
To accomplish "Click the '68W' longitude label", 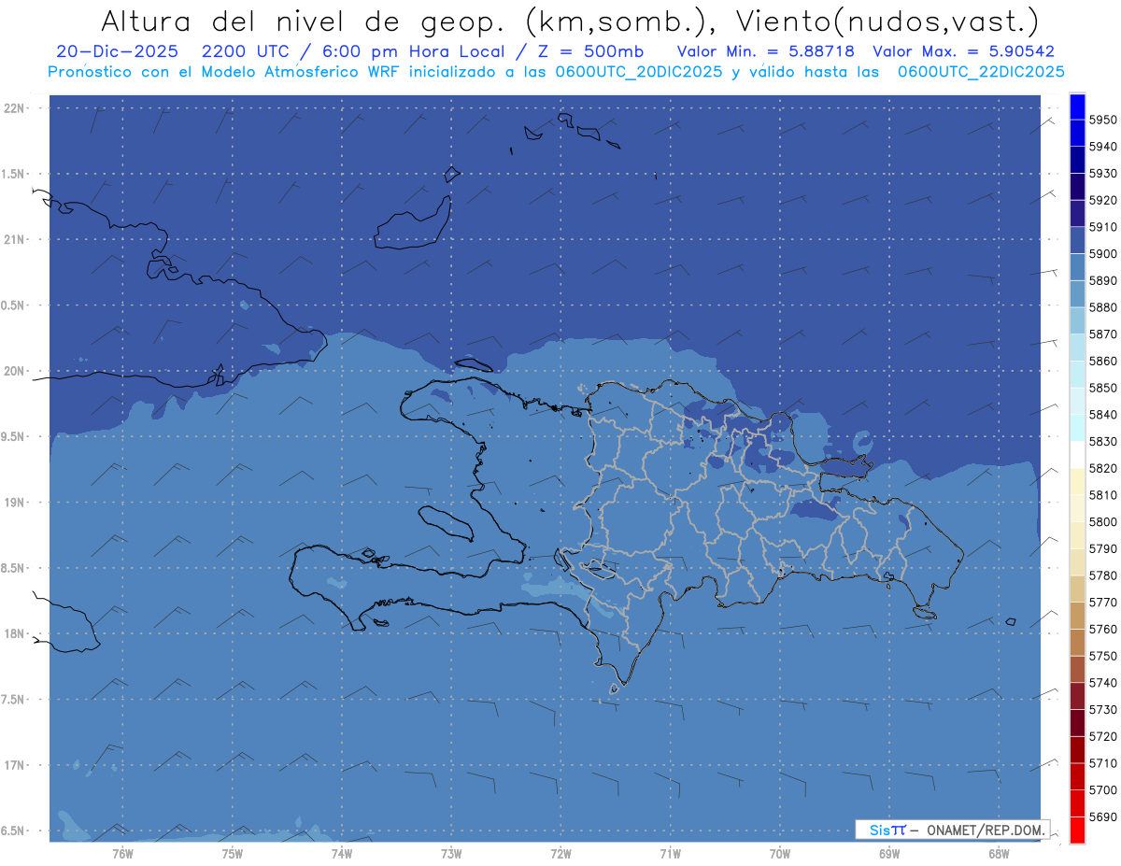I will (999, 853).
